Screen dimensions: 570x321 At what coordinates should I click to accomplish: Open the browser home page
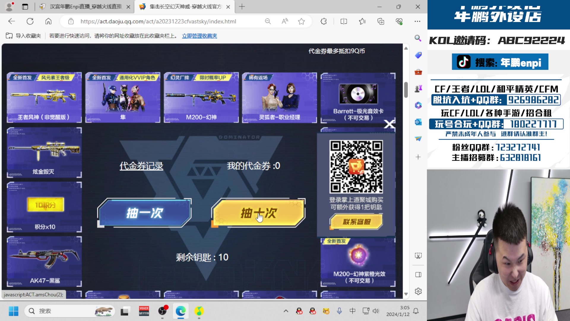pyautogui.click(x=48, y=21)
